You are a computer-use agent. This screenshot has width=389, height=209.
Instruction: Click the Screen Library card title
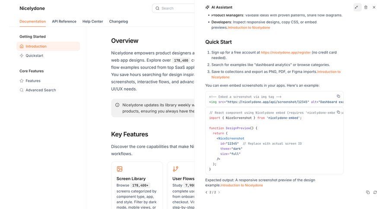coord(131,179)
